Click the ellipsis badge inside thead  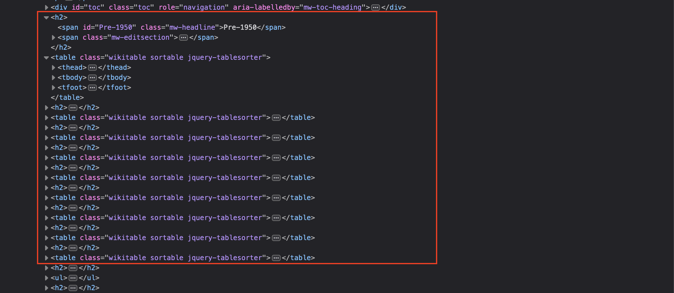point(92,68)
